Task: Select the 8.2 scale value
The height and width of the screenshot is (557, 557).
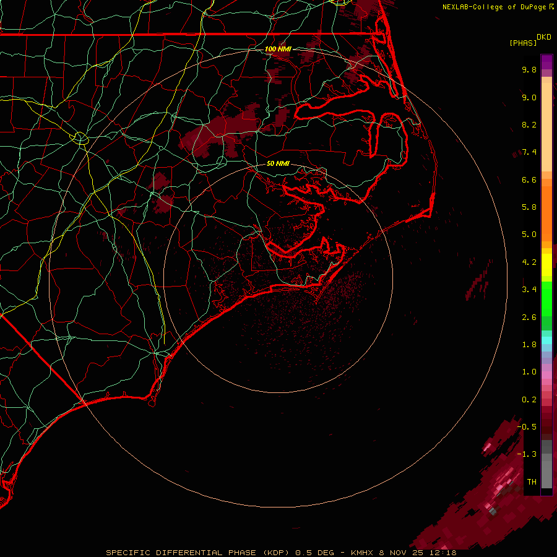Action: 529,124
